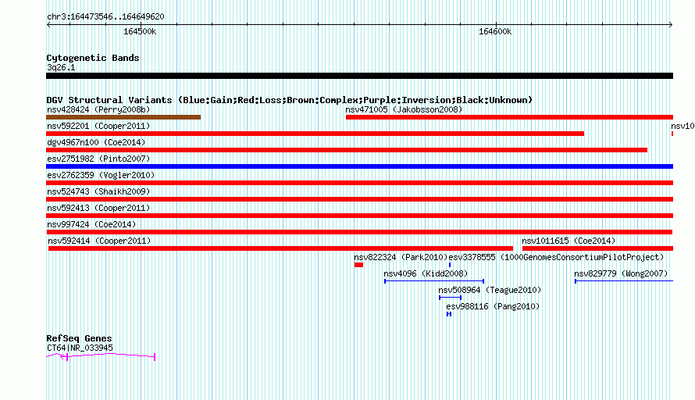Open nsv997424 (Coe2014) variant label
Screen dimensions: 695x400
click(x=91, y=224)
